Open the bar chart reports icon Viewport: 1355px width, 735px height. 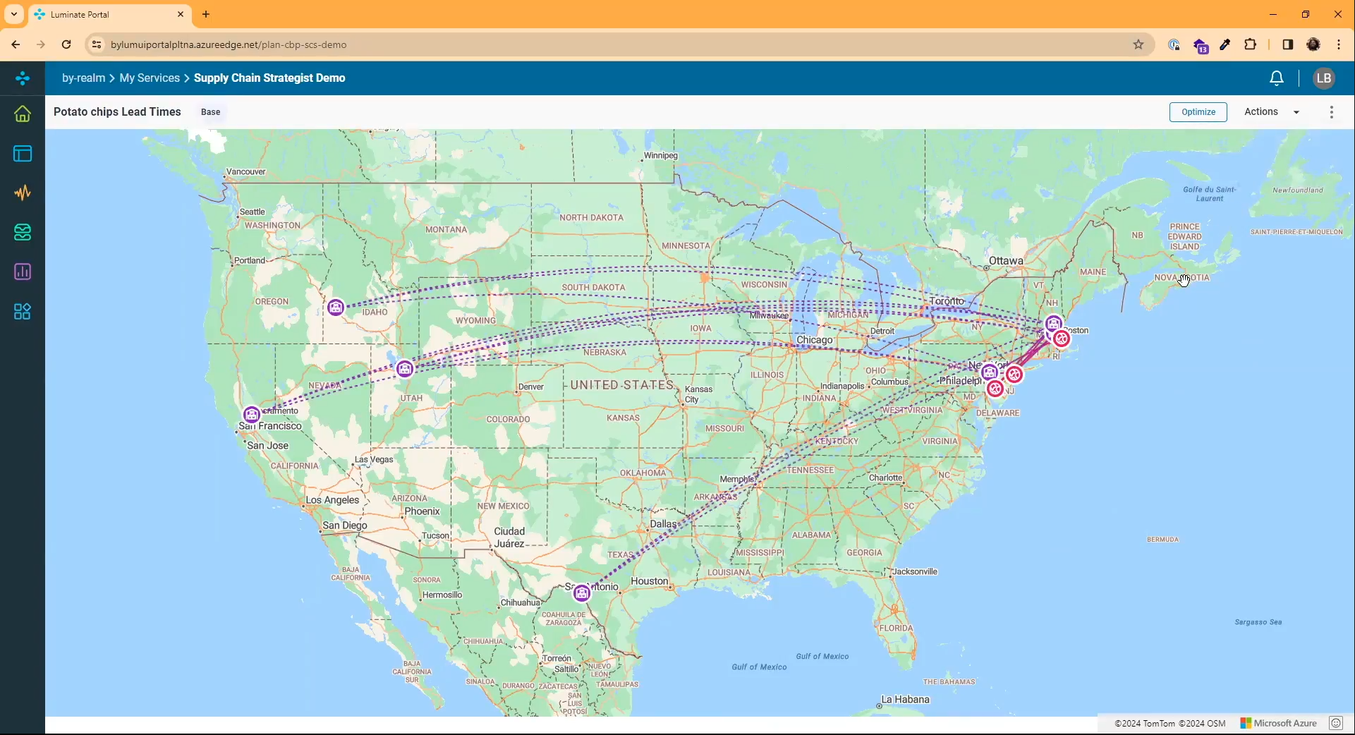pos(23,272)
